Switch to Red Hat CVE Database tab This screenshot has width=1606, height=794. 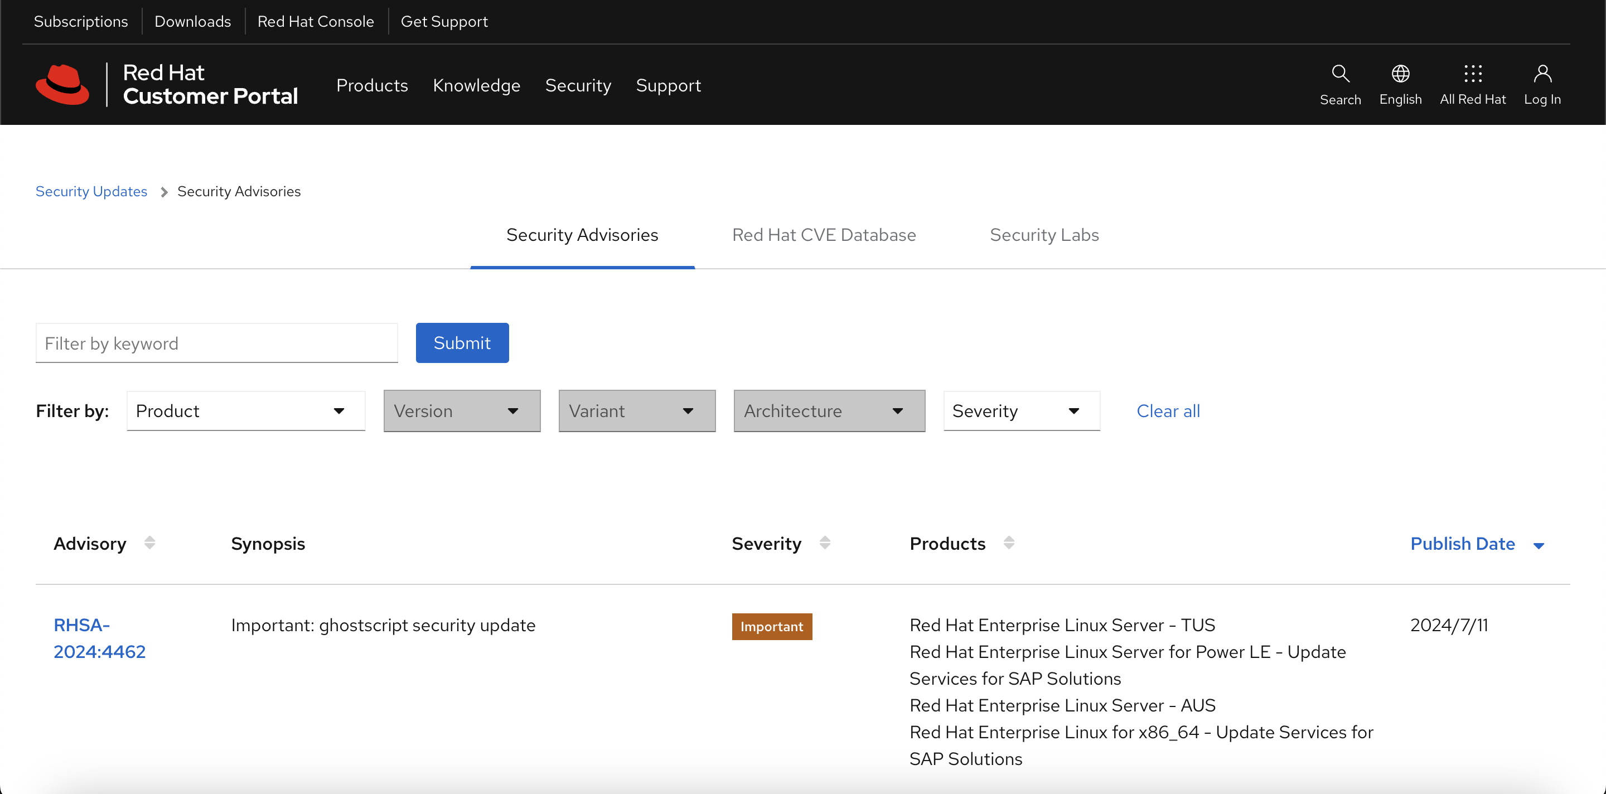tap(824, 235)
